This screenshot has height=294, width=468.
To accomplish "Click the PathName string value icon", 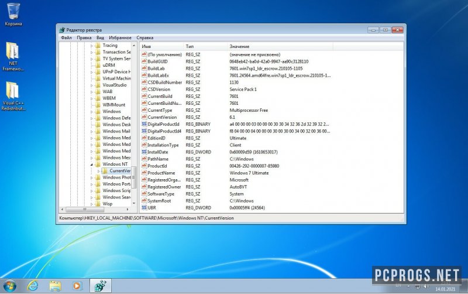I will (144, 159).
